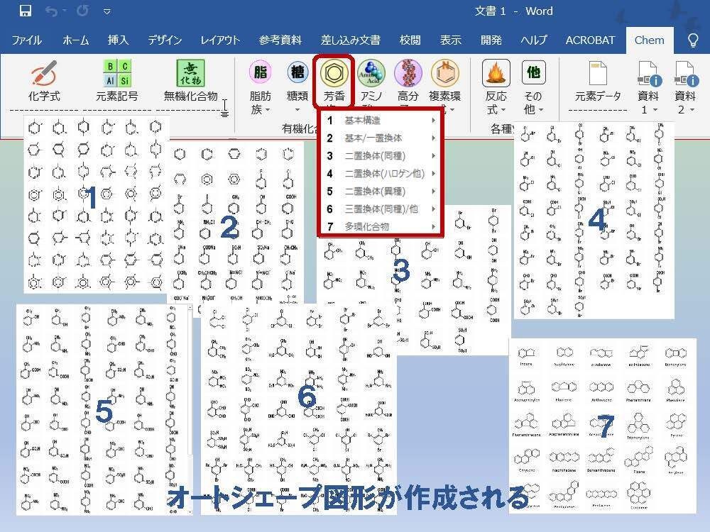Open the 開発 tab

[x=491, y=40]
